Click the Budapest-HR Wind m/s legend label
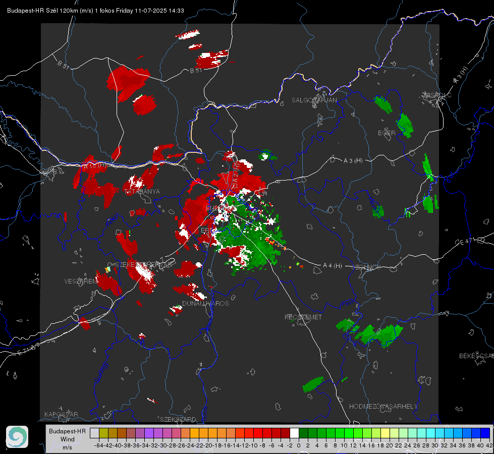494x454 pixels. point(68,439)
